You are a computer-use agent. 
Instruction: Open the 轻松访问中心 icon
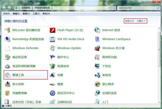[52, 93]
